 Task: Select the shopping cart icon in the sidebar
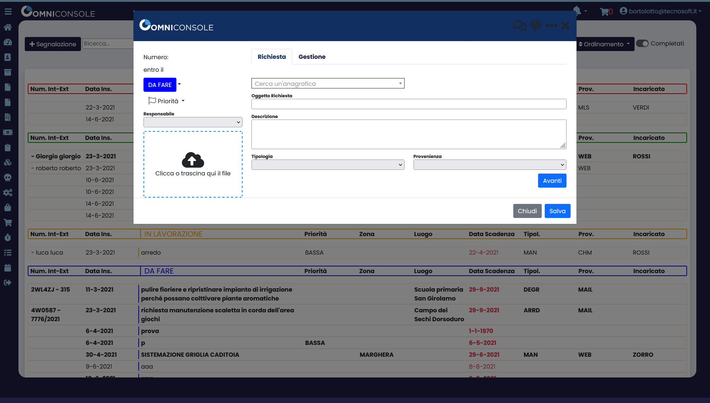pos(8,222)
